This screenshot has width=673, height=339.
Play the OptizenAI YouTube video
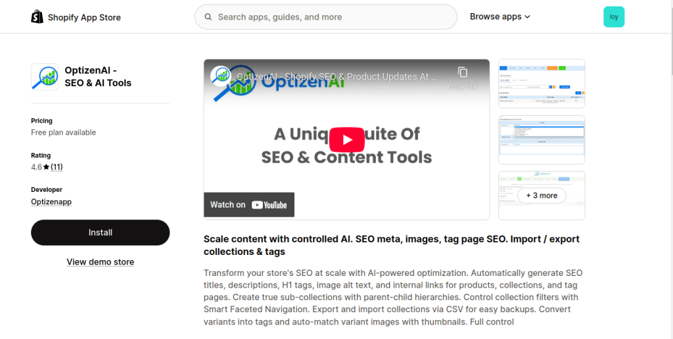(347, 139)
